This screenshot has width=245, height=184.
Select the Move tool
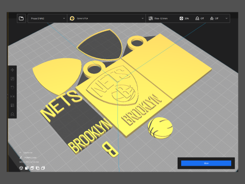tap(12, 70)
